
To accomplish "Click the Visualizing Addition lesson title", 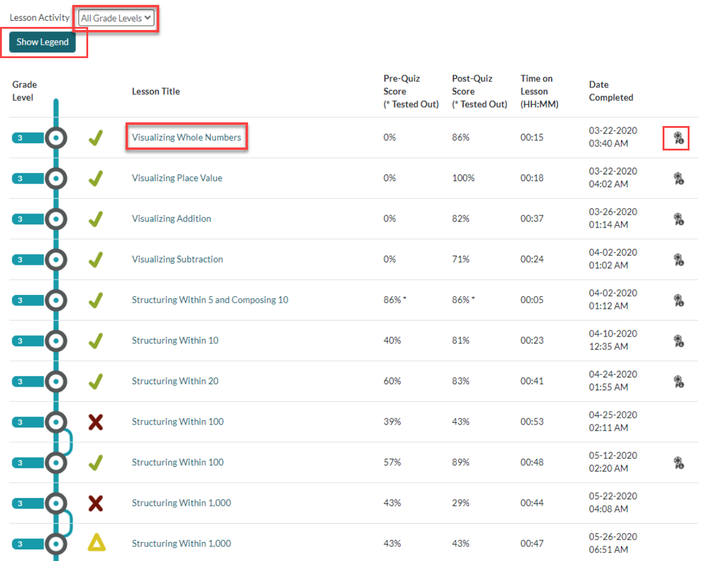I will [171, 218].
